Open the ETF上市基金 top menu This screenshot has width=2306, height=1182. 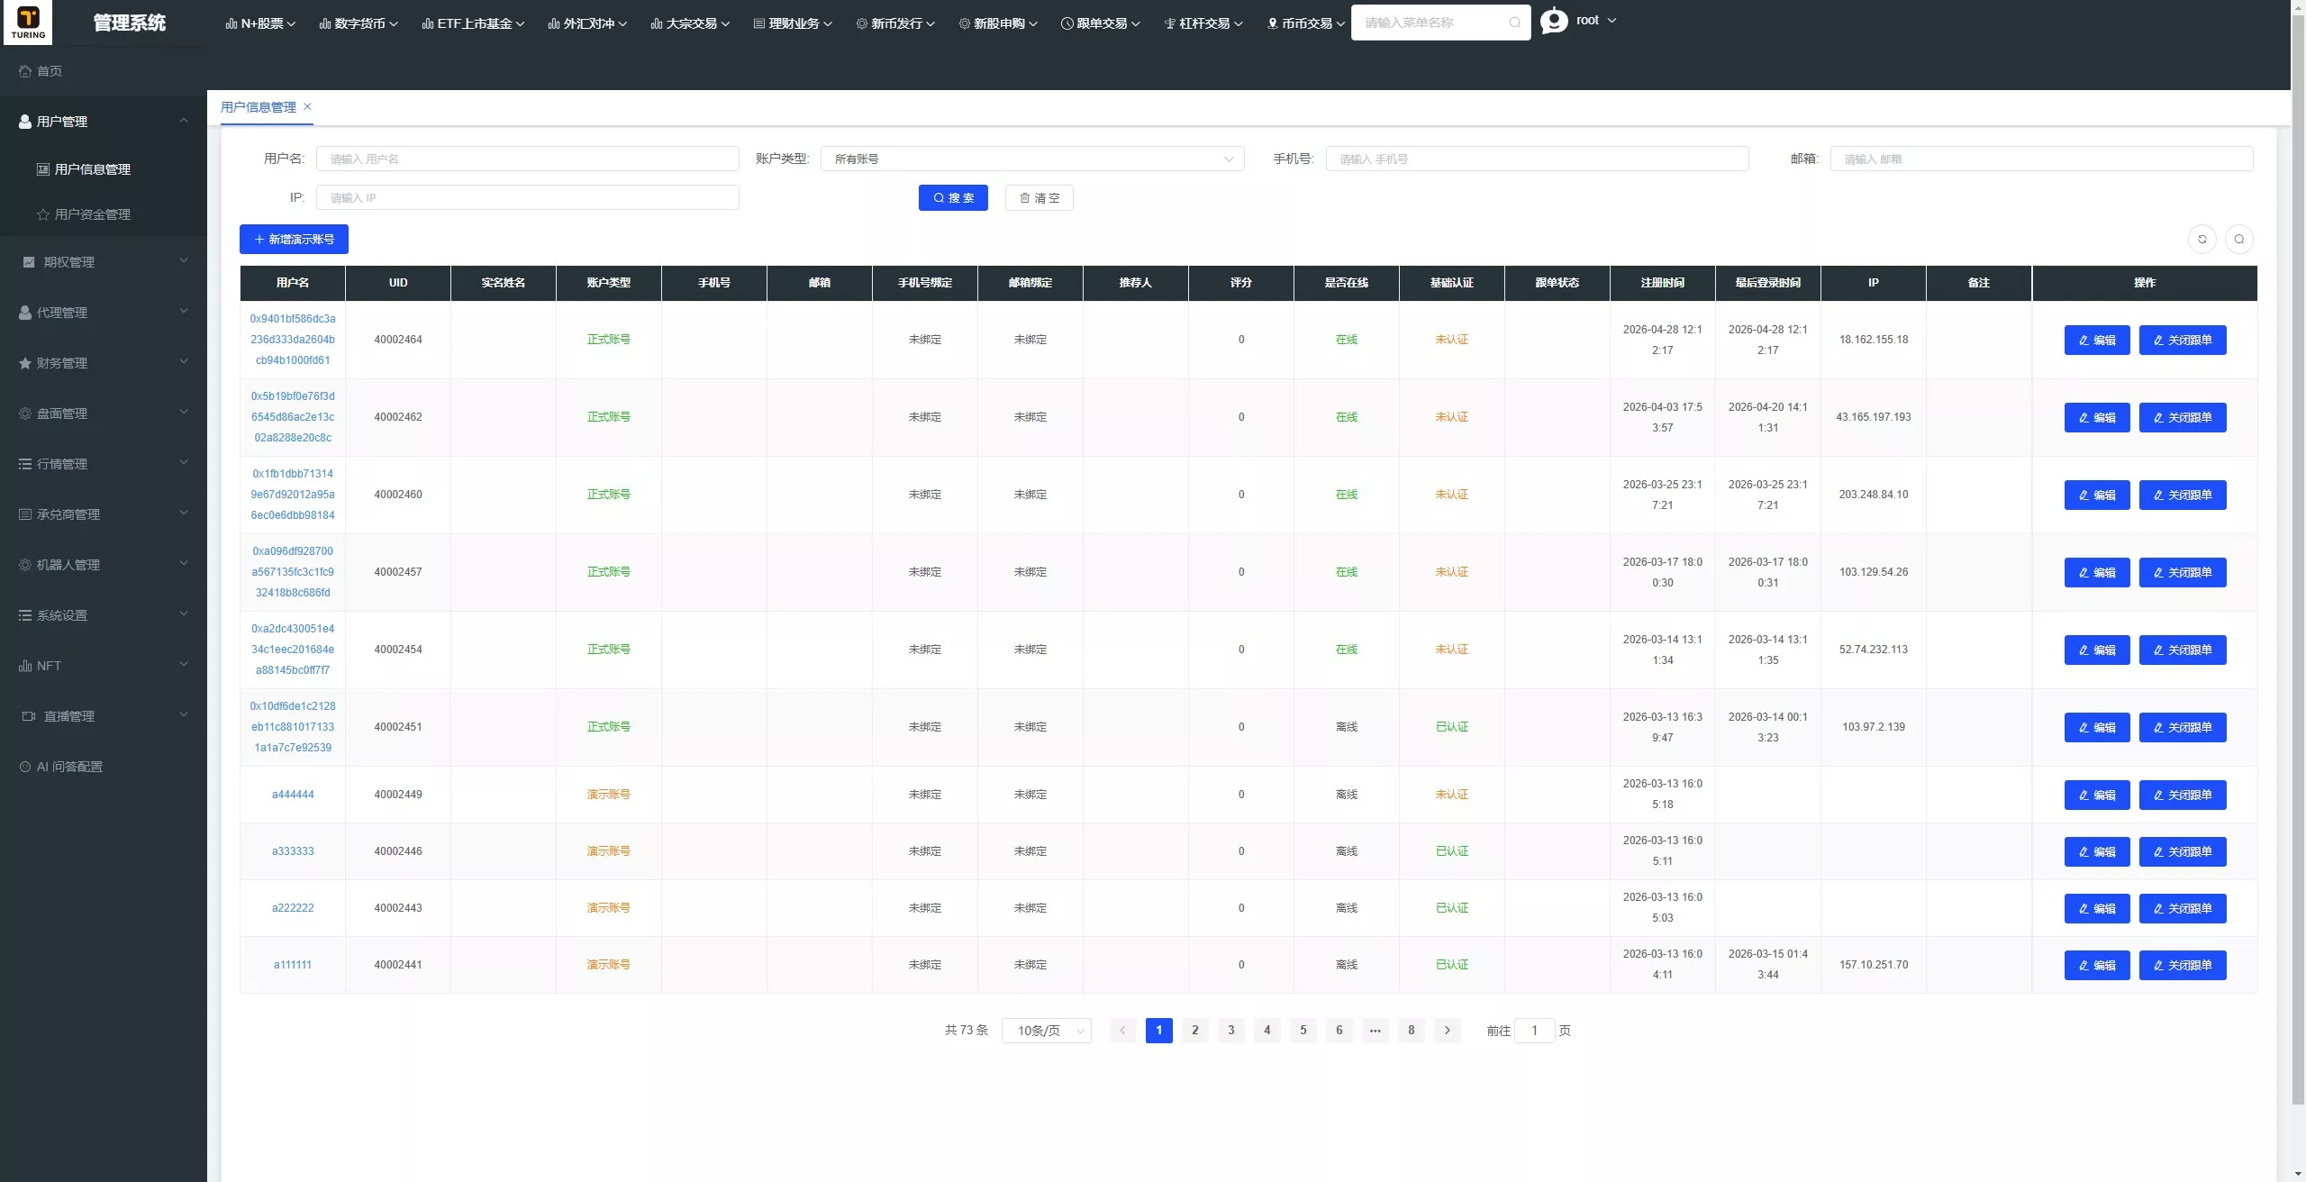pyautogui.click(x=473, y=23)
